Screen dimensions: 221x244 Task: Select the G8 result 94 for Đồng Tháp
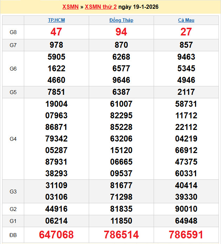point(121,32)
